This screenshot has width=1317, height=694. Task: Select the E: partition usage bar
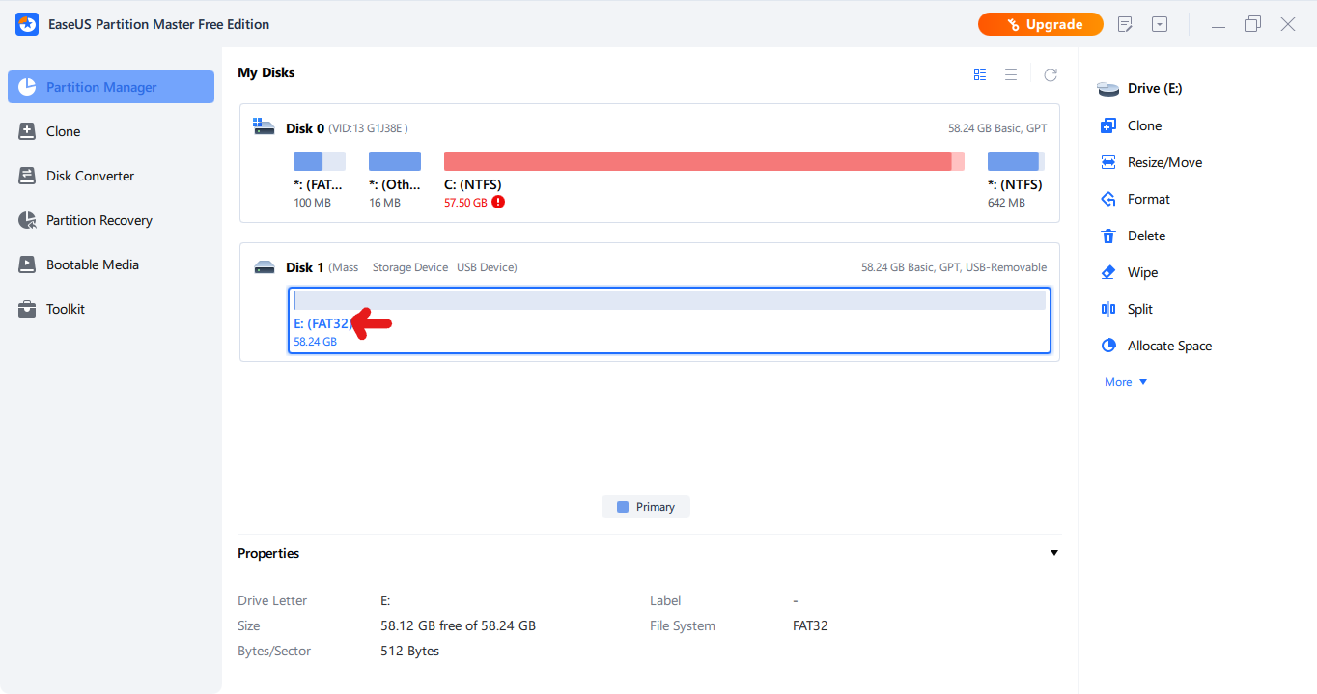point(670,300)
